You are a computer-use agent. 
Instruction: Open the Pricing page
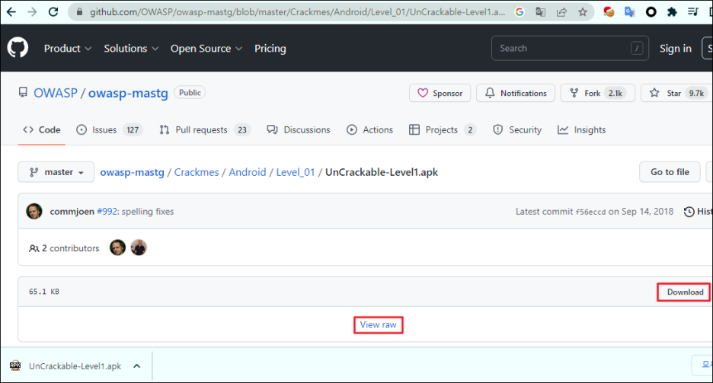(x=270, y=48)
